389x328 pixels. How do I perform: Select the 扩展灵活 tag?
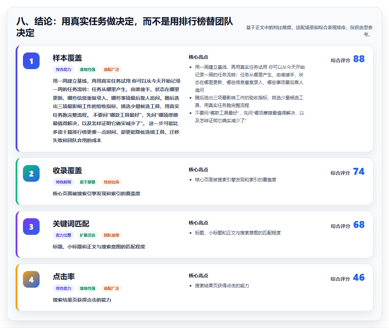click(x=88, y=235)
